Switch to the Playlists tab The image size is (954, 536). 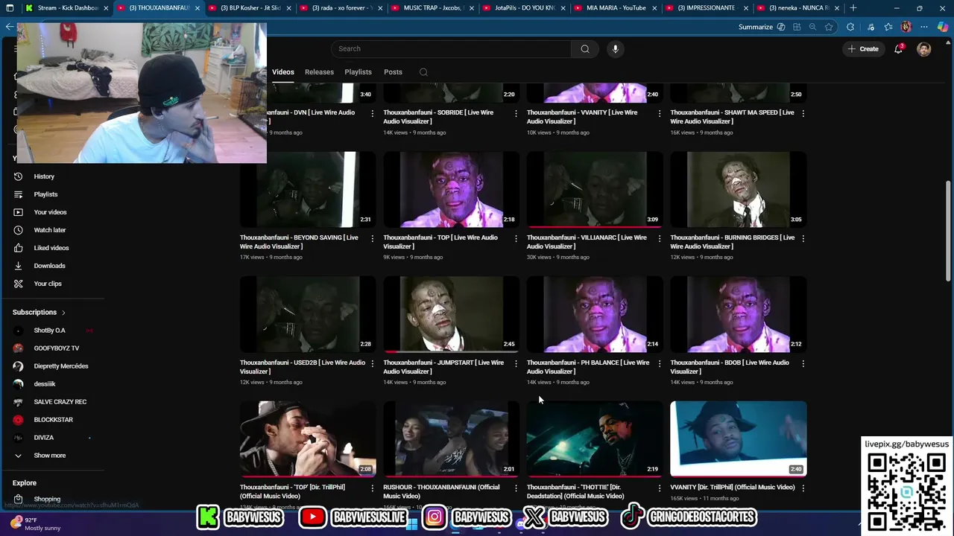pyautogui.click(x=358, y=72)
